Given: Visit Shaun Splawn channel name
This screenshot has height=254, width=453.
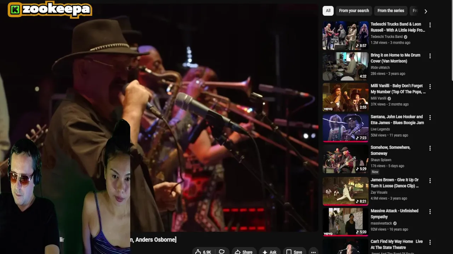Looking at the screenshot, I should pyautogui.click(x=381, y=160).
